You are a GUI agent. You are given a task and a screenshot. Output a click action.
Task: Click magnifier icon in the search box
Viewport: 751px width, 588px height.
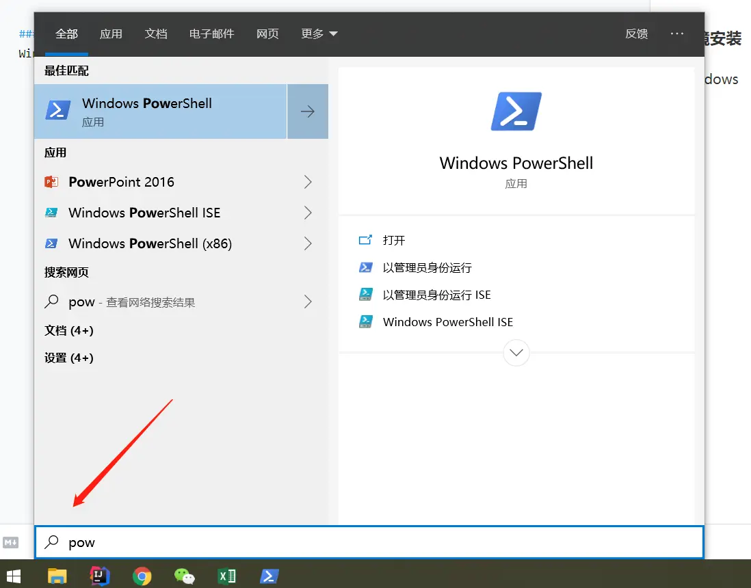tap(51, 542)
